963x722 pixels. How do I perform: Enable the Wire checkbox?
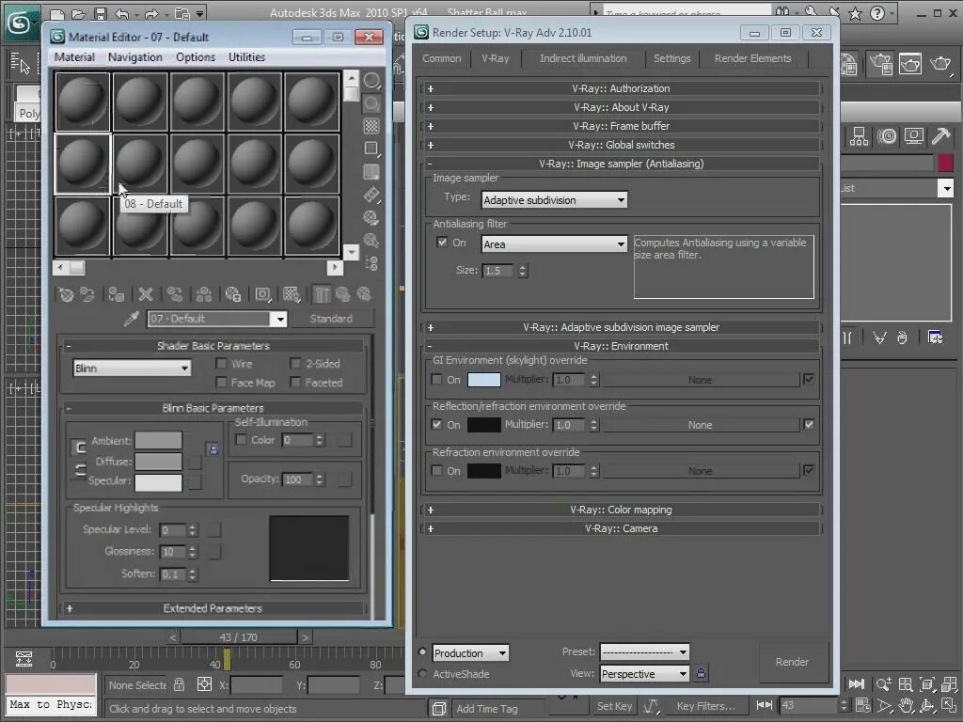[x=221, y=364]
